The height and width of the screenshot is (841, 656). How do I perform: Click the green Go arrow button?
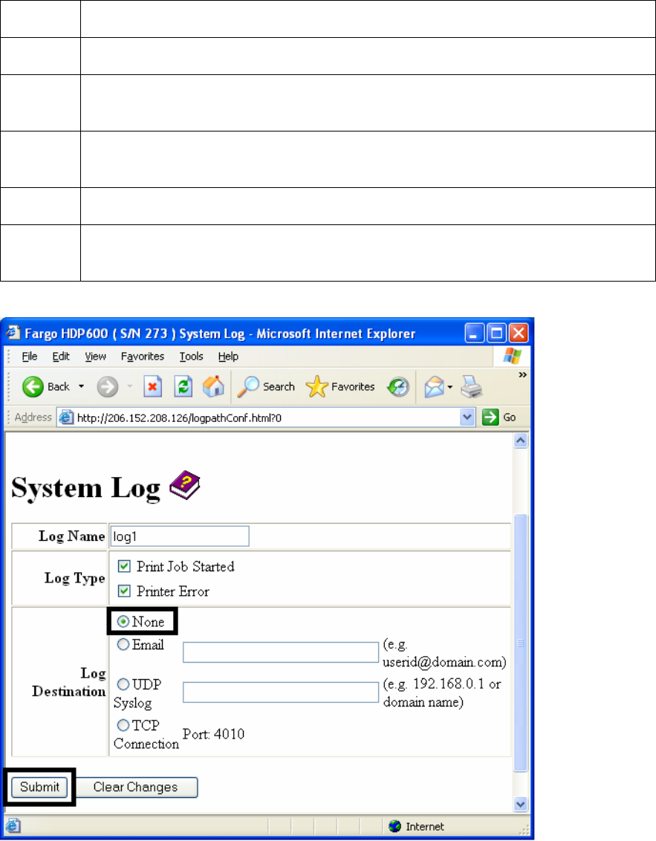[490, 418]
